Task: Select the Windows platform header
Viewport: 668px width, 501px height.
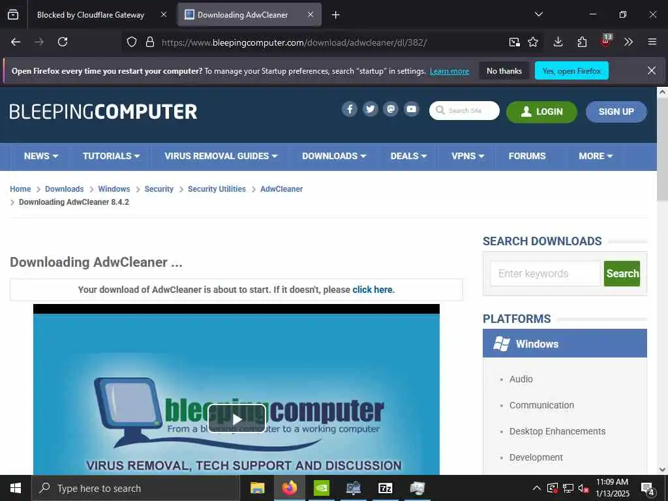Action: [564, 343]
